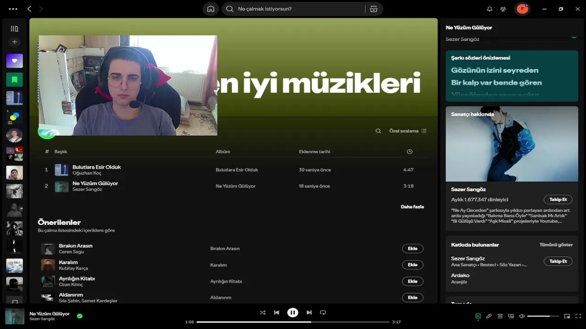Open 'Sanatçı hakkında' artist image card
586x329 pixels.
512,144
